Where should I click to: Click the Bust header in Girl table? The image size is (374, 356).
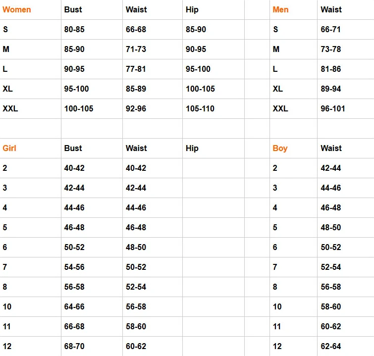click(73, 148)
